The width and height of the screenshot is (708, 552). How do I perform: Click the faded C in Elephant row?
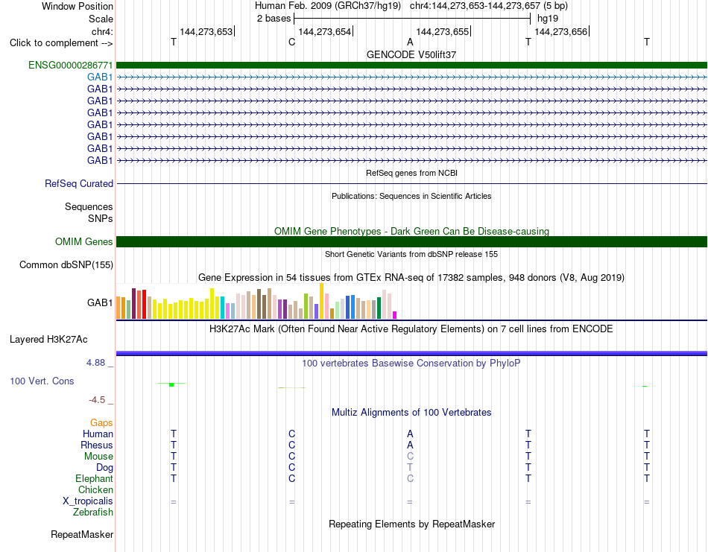click(410, 478)
